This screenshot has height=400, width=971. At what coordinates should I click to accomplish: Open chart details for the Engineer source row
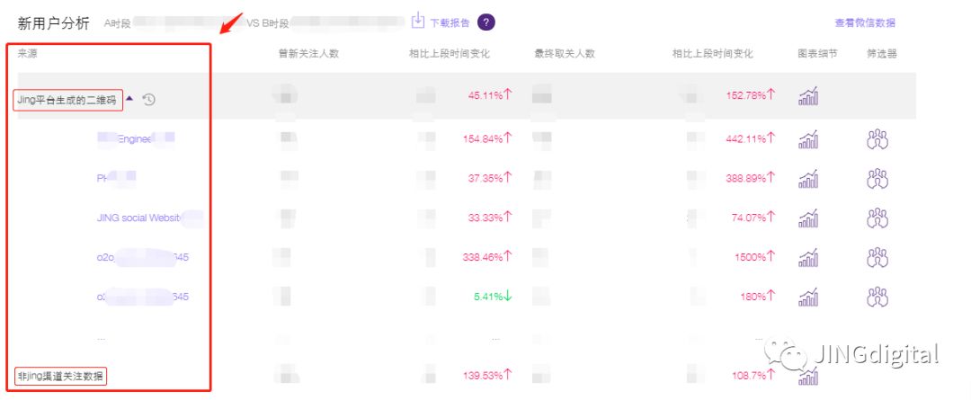point(808,138)
